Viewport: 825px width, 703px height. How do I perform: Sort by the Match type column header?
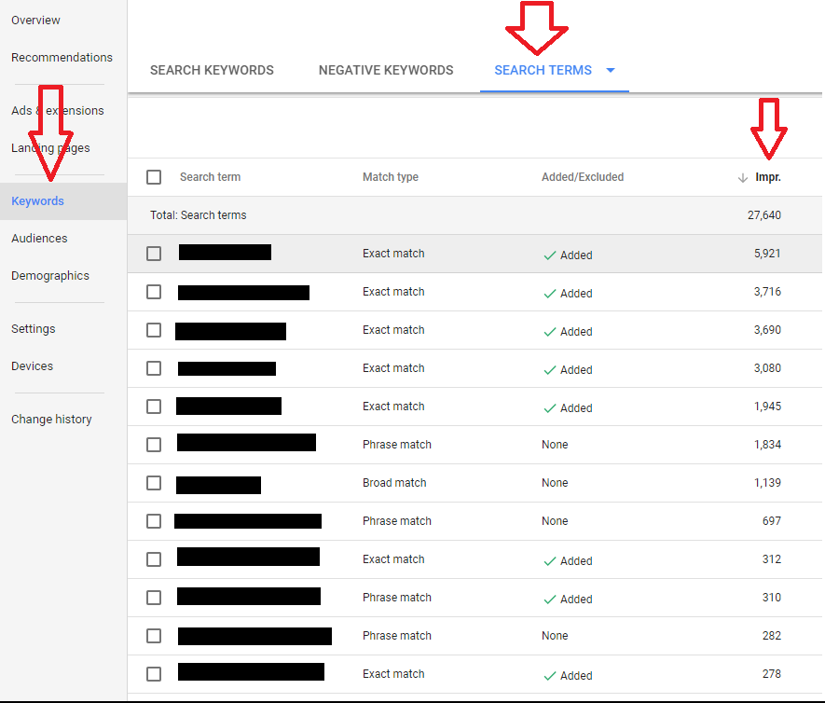390,177
